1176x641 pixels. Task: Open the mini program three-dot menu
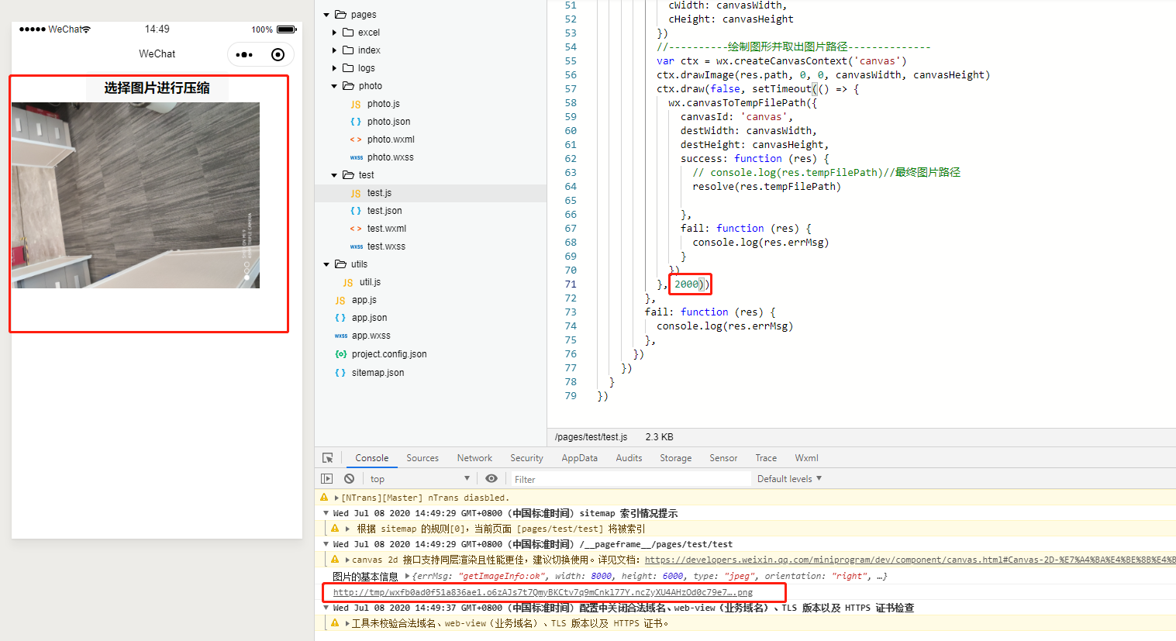click(x=244, y=54)
